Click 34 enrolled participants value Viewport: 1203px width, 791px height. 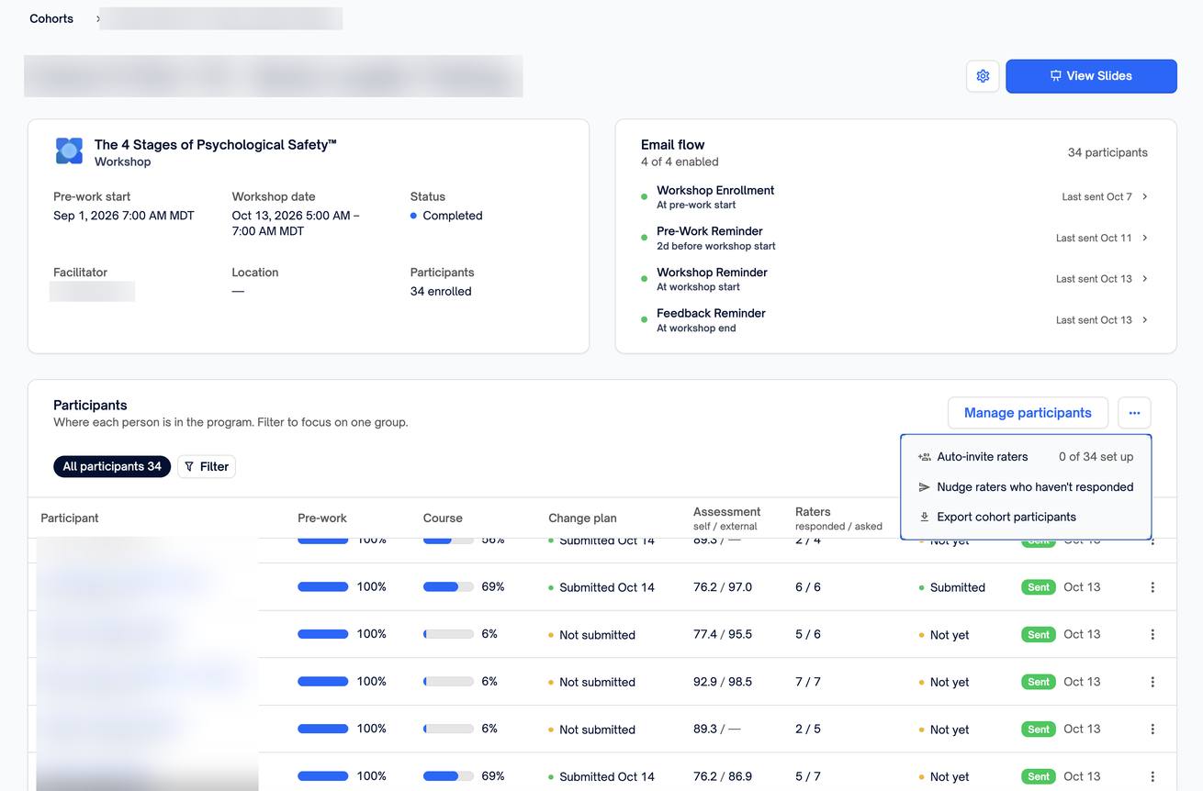[x=441, y=292]
